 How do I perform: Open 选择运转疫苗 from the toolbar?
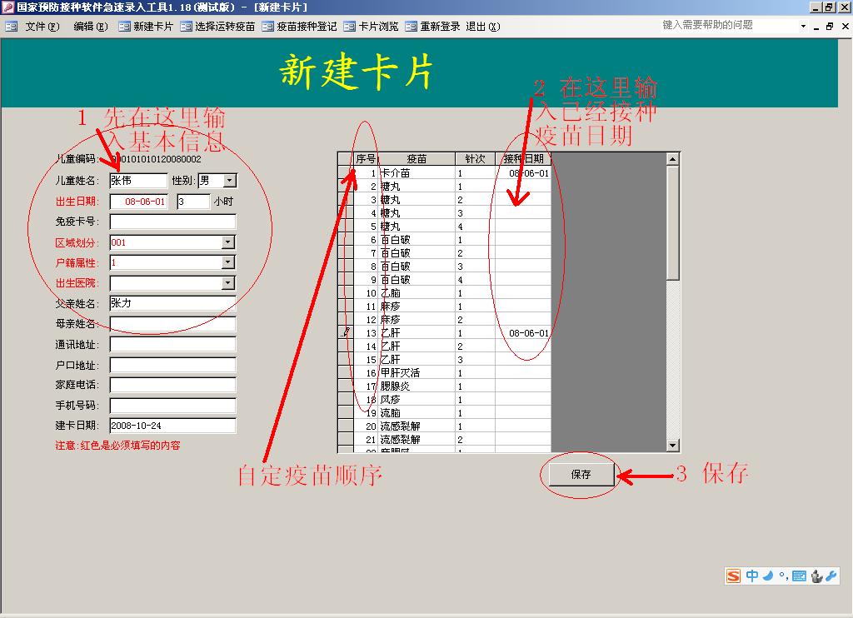point(217,26)
